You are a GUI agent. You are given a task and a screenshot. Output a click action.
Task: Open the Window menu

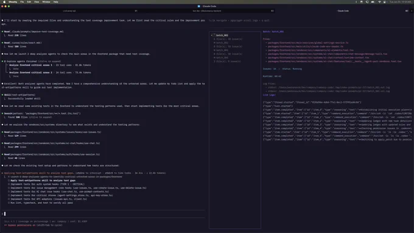(46, 2)
